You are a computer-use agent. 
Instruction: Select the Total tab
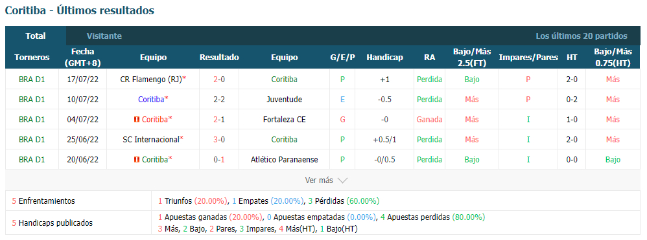click(36, 36)
